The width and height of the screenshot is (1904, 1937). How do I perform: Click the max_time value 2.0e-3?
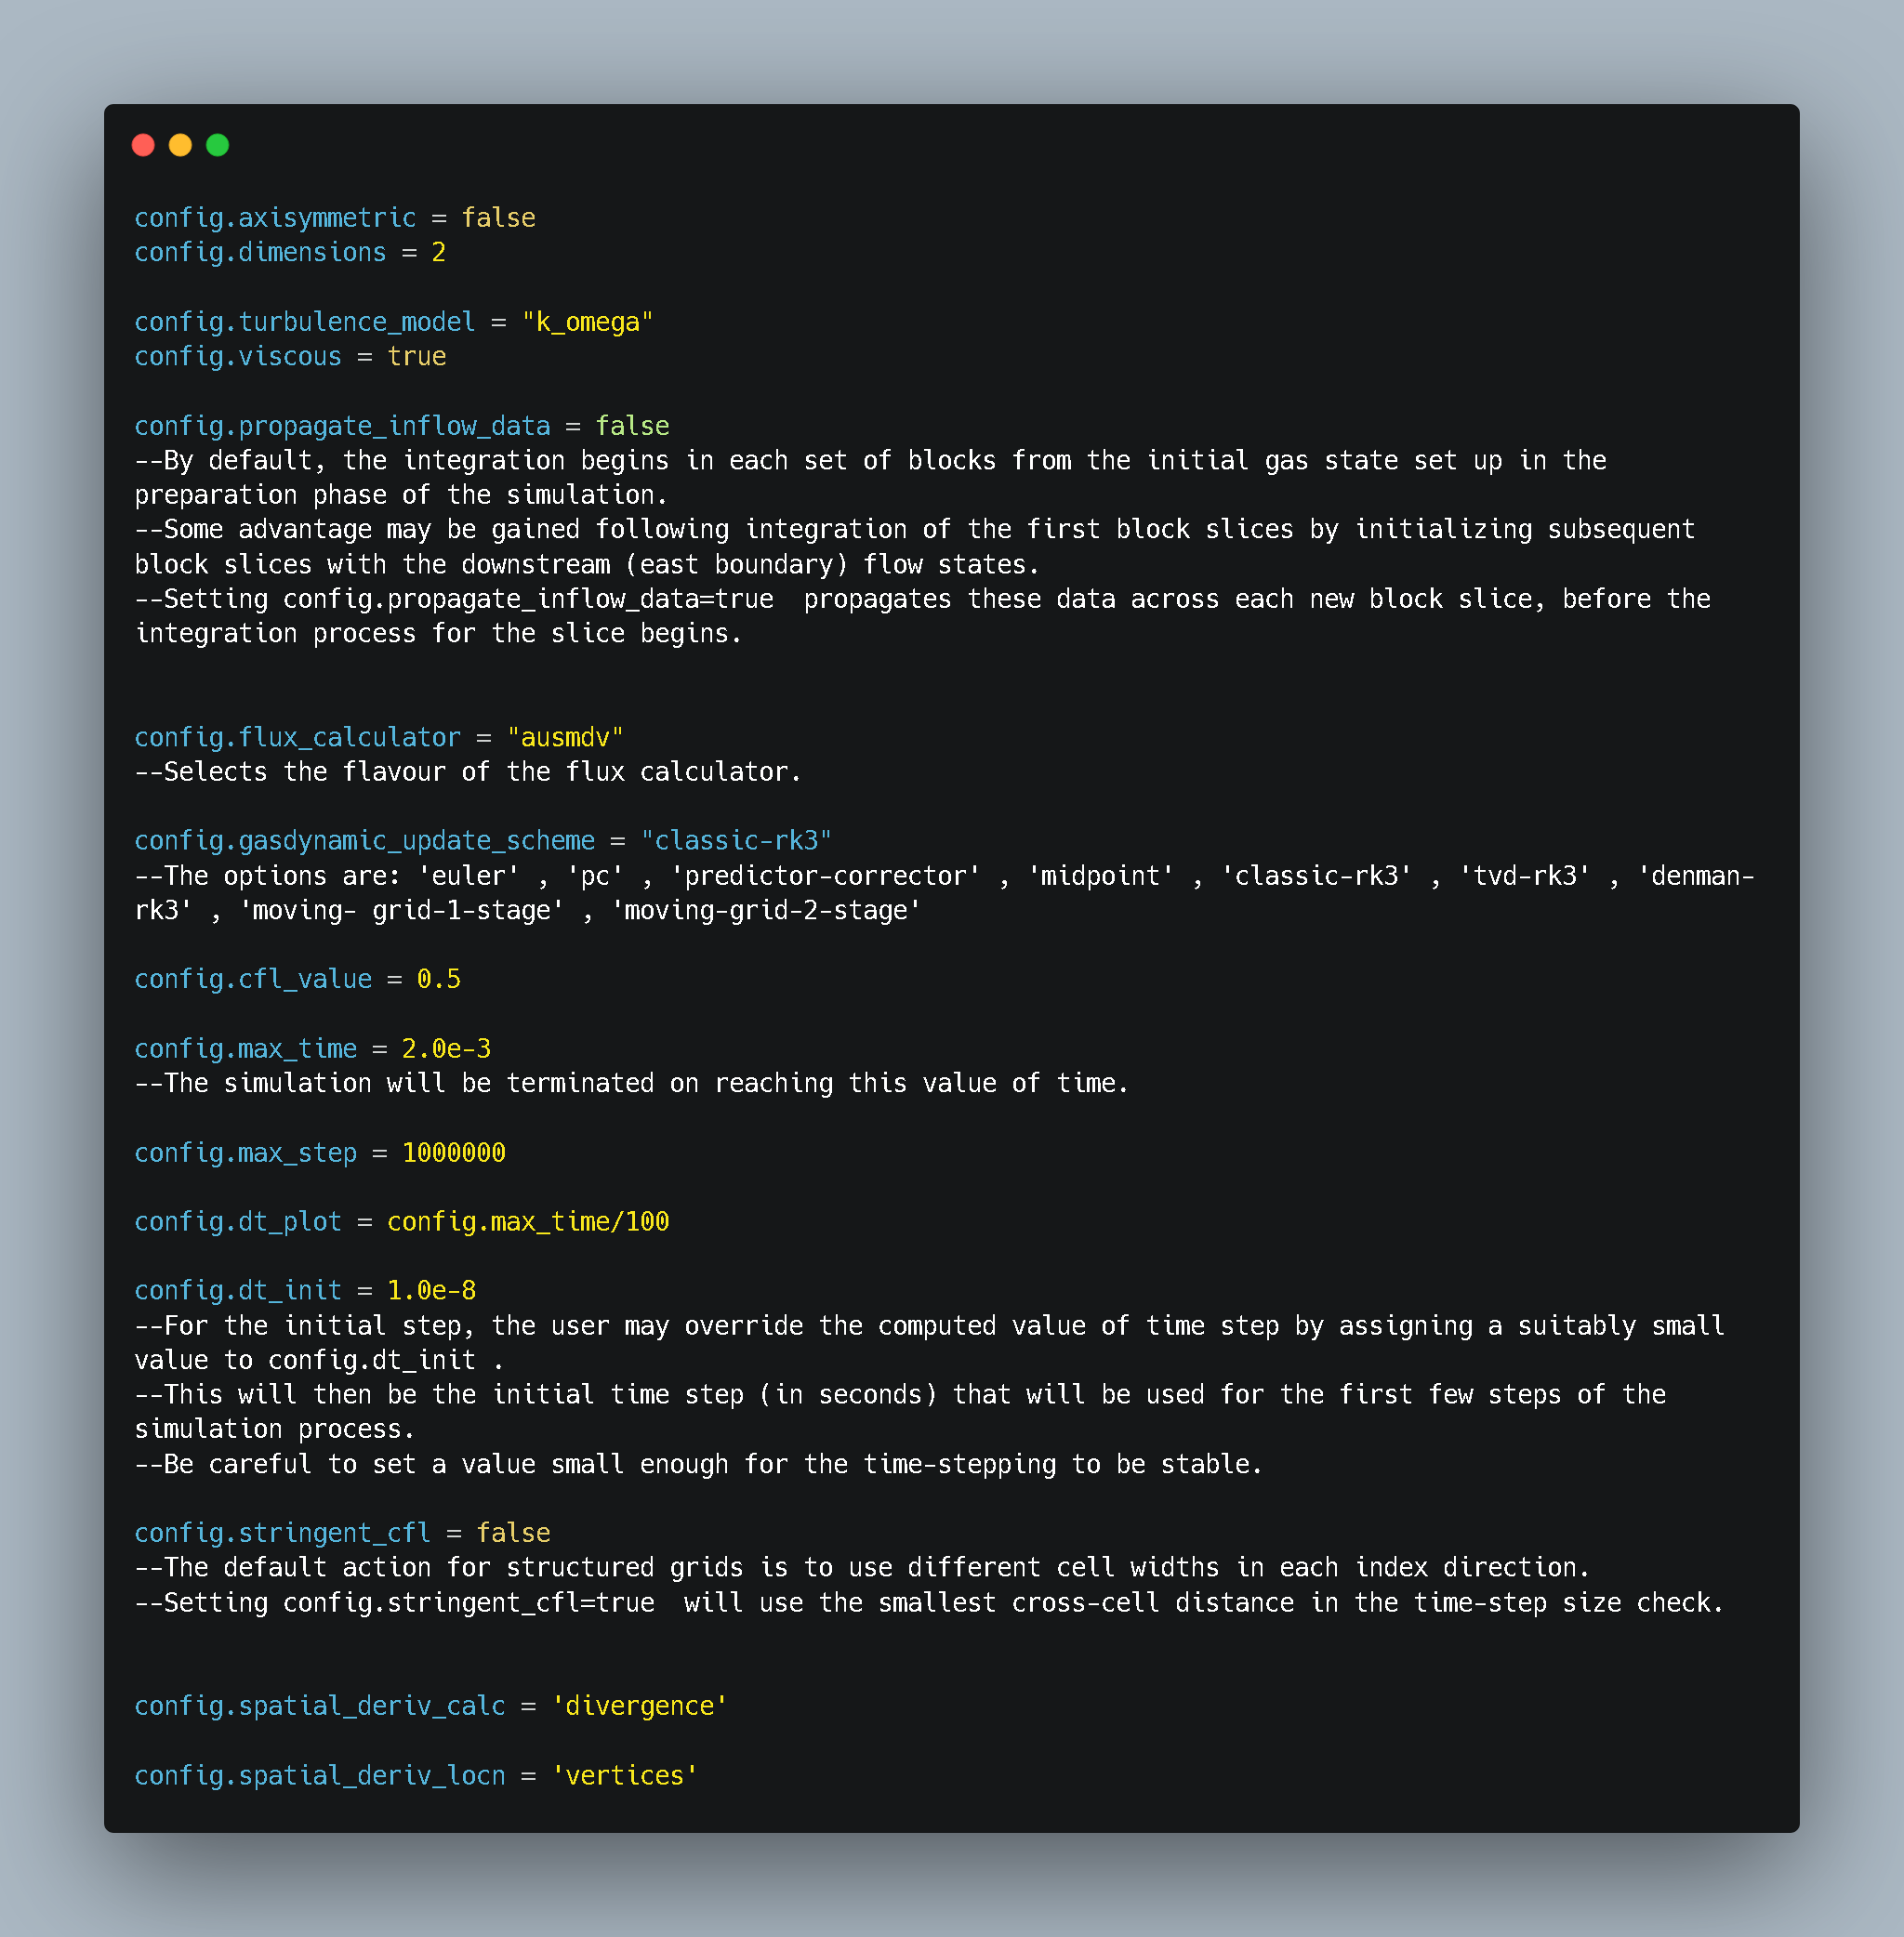(446, 1048)
